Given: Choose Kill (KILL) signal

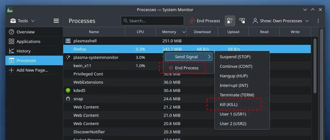Looking at the screenshot, I should point(229,104).
